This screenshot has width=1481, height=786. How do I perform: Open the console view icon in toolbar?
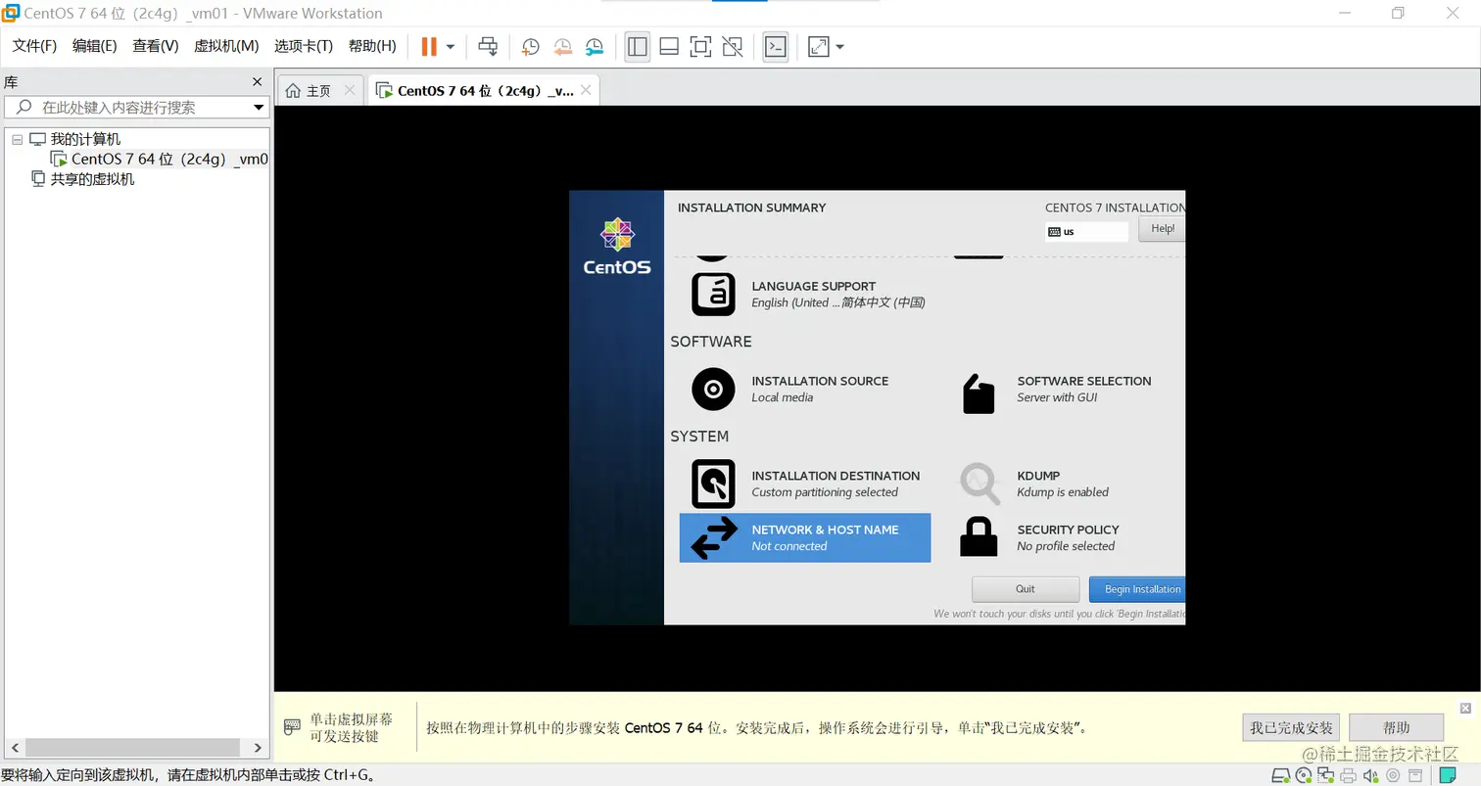point(776,46)
